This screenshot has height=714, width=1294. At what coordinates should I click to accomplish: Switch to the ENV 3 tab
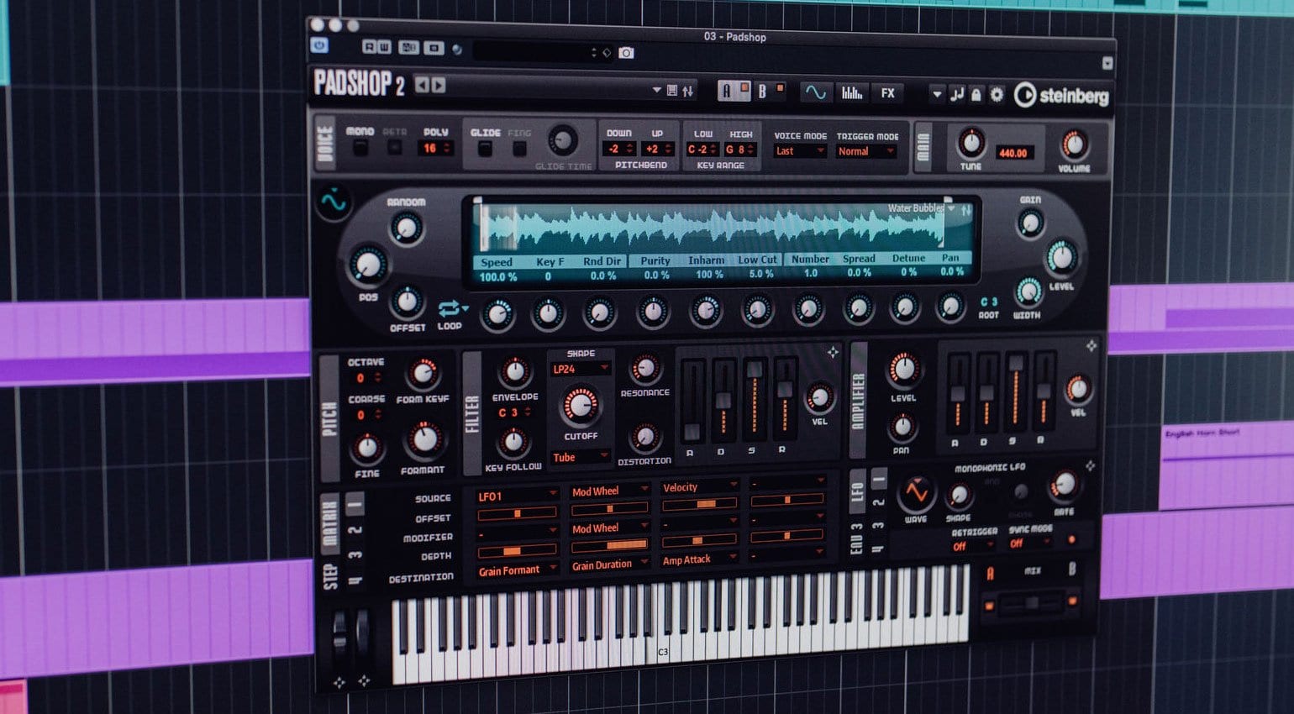(857, 539)
